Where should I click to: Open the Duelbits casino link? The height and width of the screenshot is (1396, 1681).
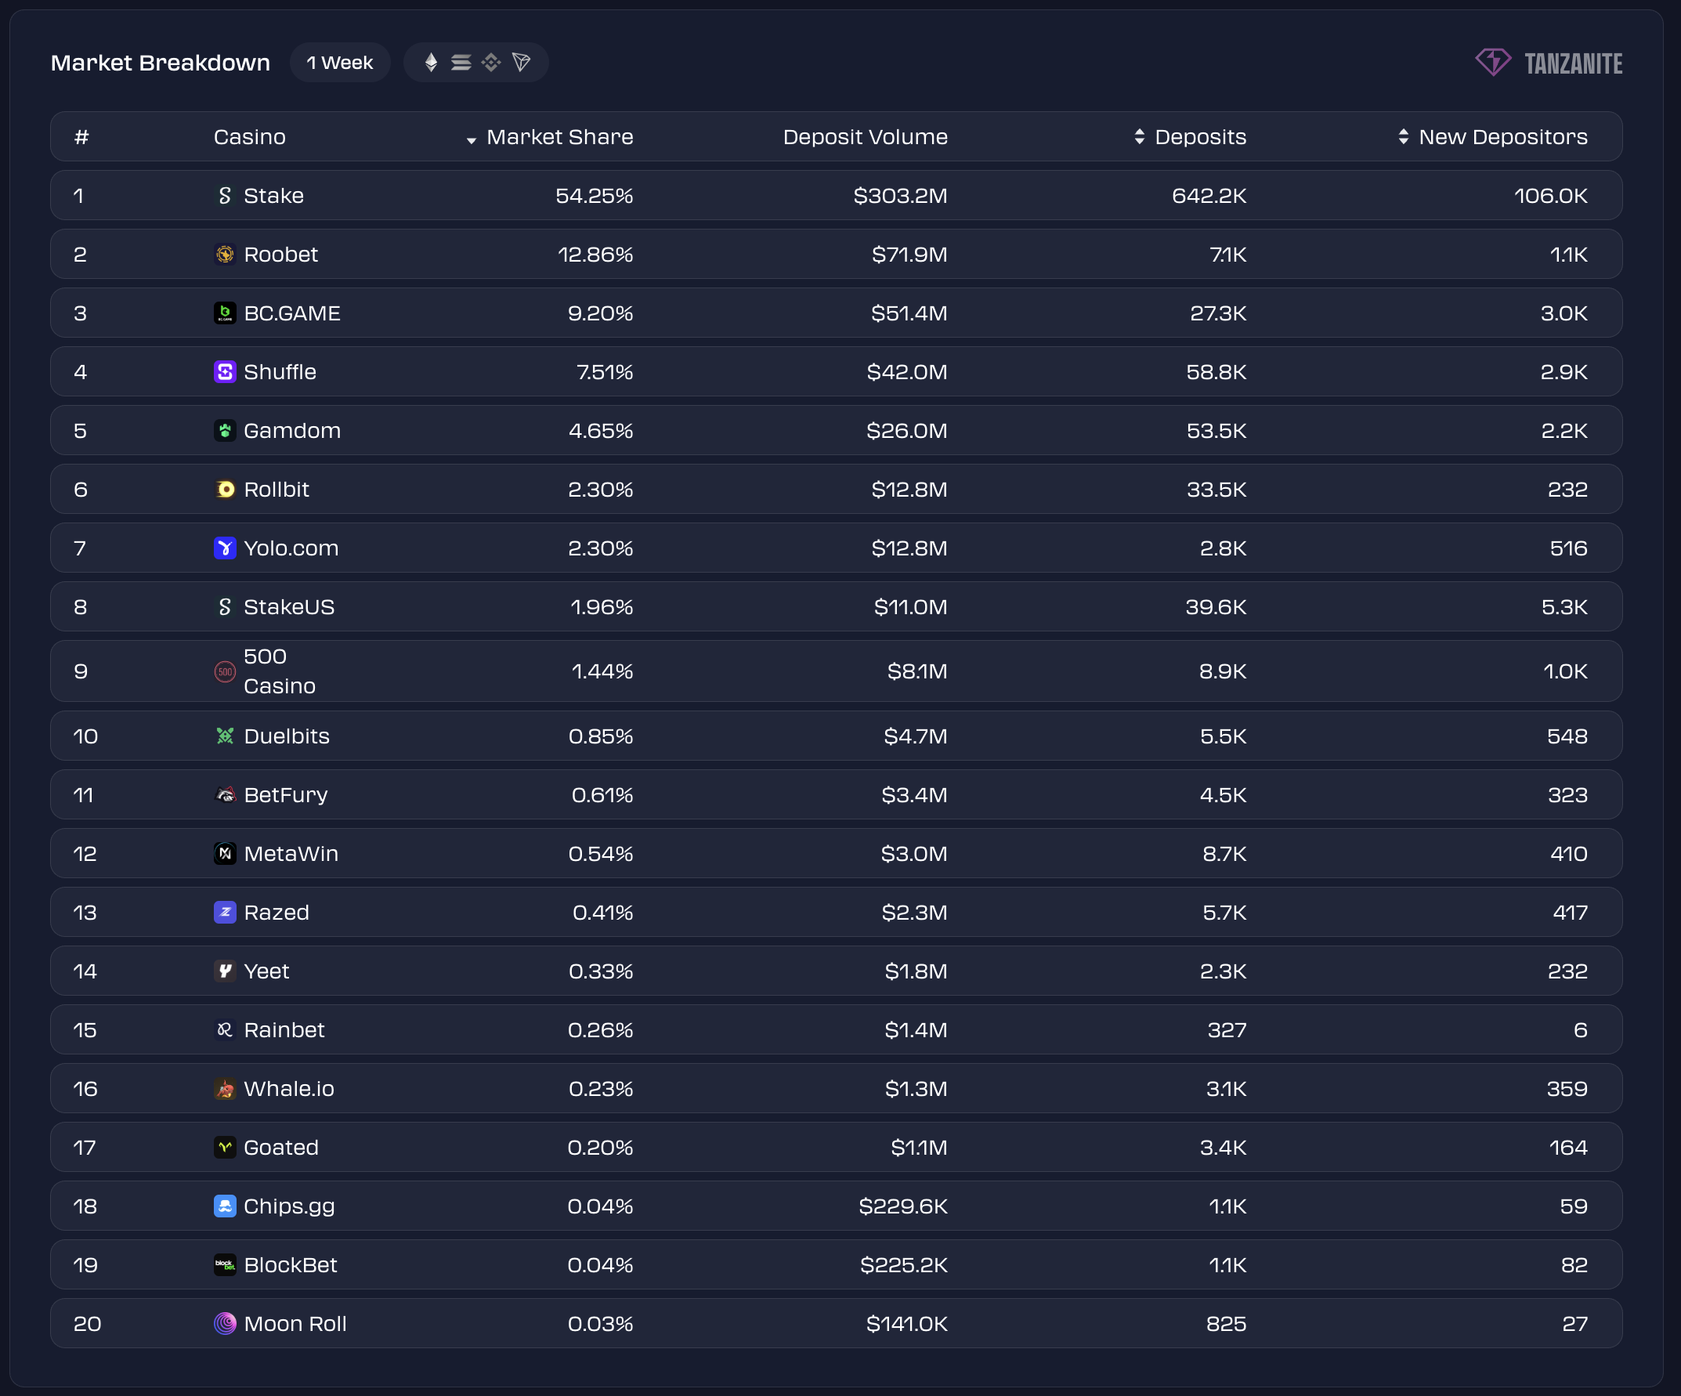point(286,736)
